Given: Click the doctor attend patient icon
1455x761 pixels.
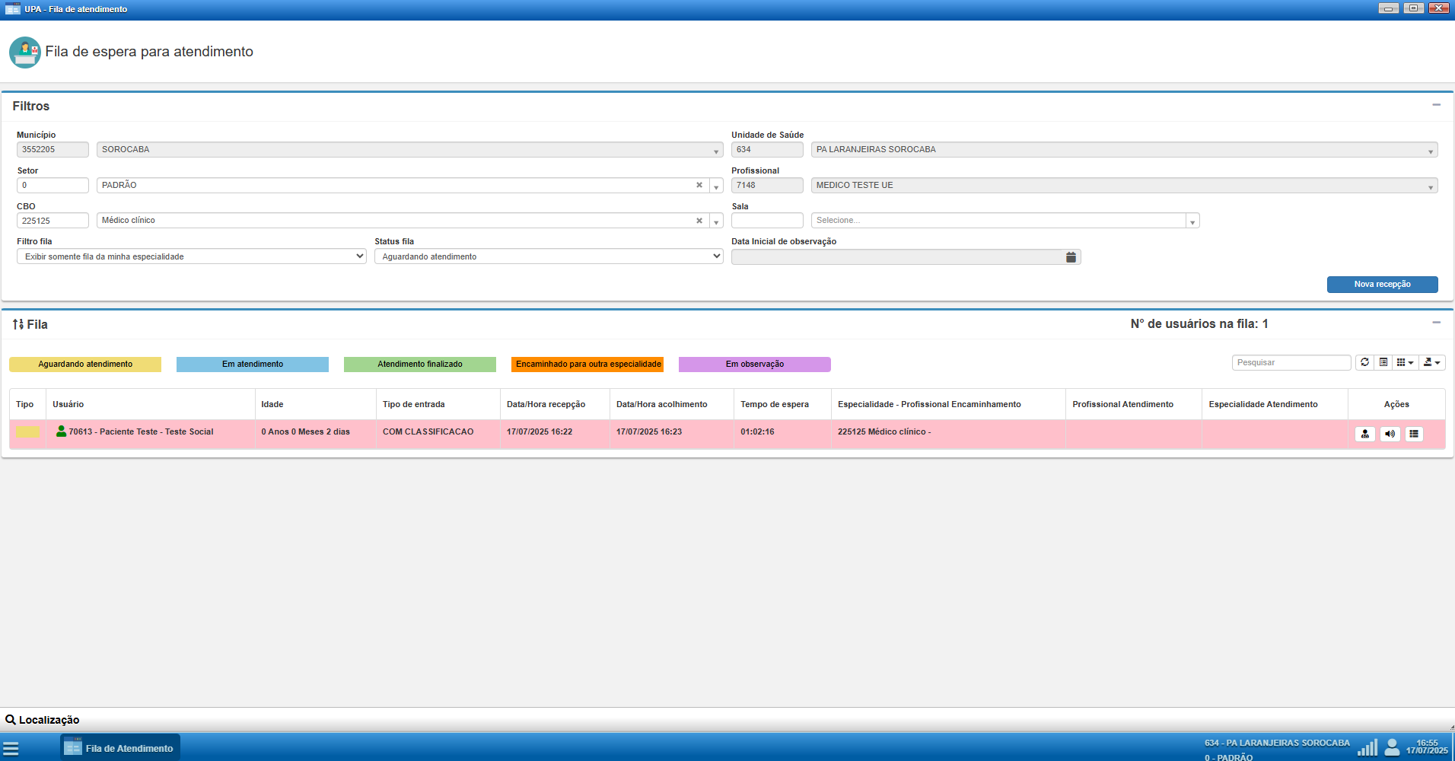Looking at the screenshot, I should click(1365, 434).
